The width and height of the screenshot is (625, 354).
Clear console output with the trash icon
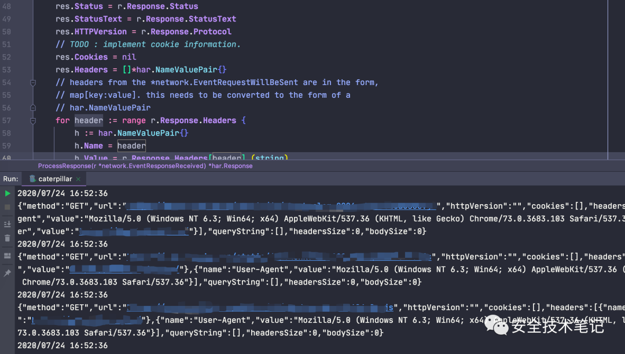click(7, 238)
